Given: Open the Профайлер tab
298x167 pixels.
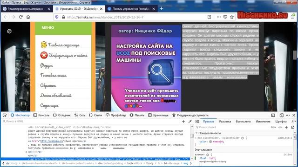Looking at the screenshot, I should pos(116,115).
